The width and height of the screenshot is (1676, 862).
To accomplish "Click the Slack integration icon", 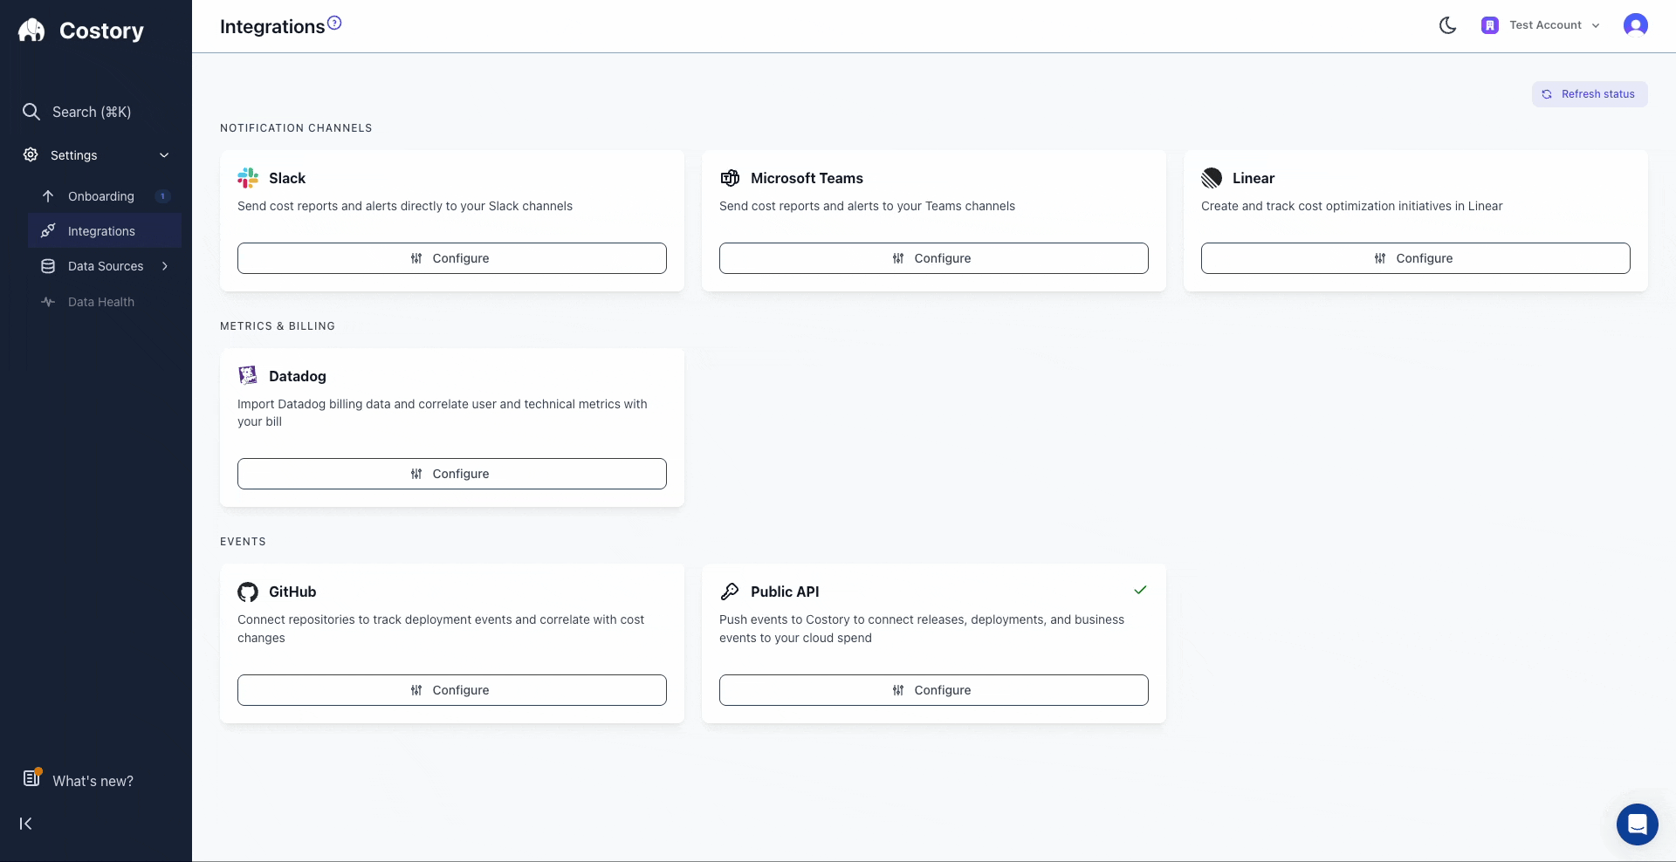I will coord(249,177).
